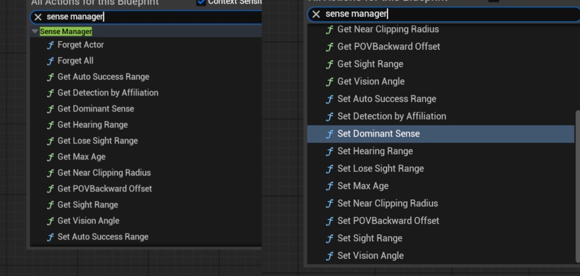Clear the right search box with X icon

(x=316, y=14)
